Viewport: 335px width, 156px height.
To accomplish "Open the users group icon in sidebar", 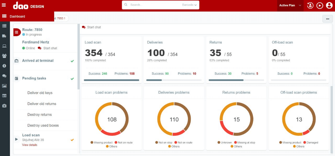I will pyautogui.click(x=4, y=56).
